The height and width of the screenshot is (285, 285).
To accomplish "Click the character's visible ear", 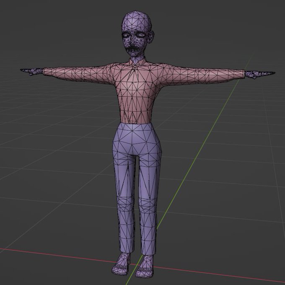I will (x=151, y=36).
